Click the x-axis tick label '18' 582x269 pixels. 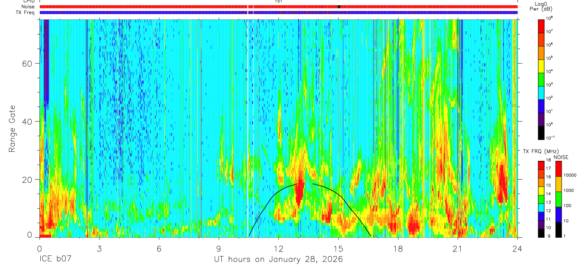click(398, 248)
